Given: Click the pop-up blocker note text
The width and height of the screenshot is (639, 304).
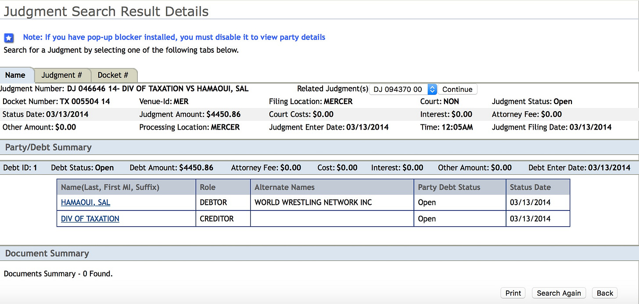Looking at the screenshot, I should (x=174, y=37).
